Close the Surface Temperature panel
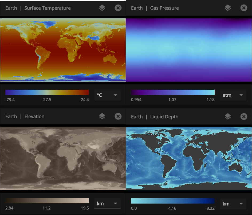This screenshot has width=252, height=215. coord(118,8)
